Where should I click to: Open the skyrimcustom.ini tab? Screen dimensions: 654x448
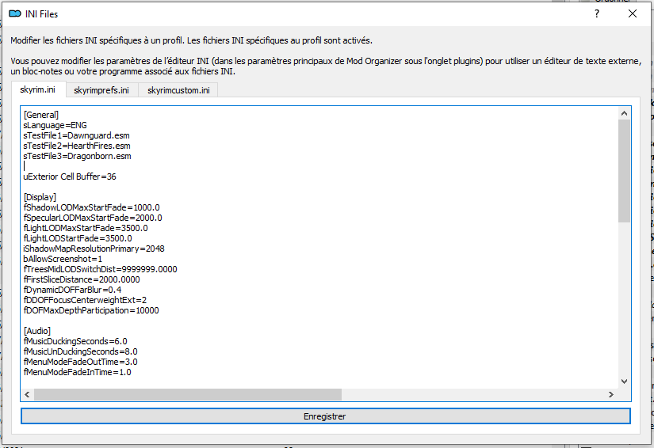(178, 90)
